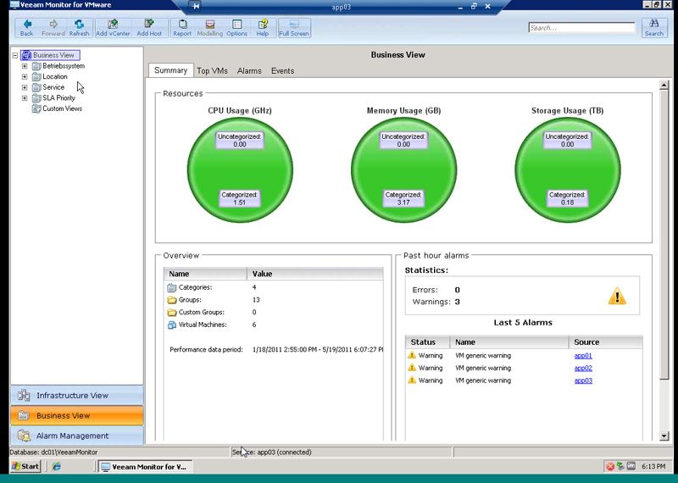The height and width of the screenshot is (483, 678).
Task: Open the Report tool
Action: click(182, 28)
